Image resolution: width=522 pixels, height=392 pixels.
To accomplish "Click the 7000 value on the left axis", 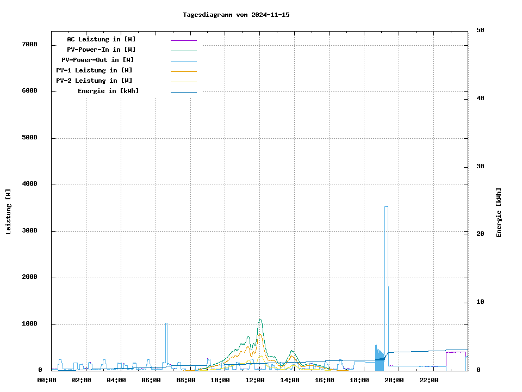I will pyautogui.click(x=29, y=44).
